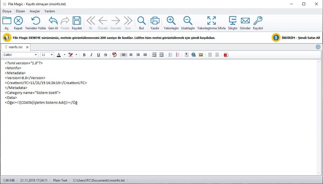Open the font family dropdown
The image size is (323, 184).
click(x=35, y=55)
